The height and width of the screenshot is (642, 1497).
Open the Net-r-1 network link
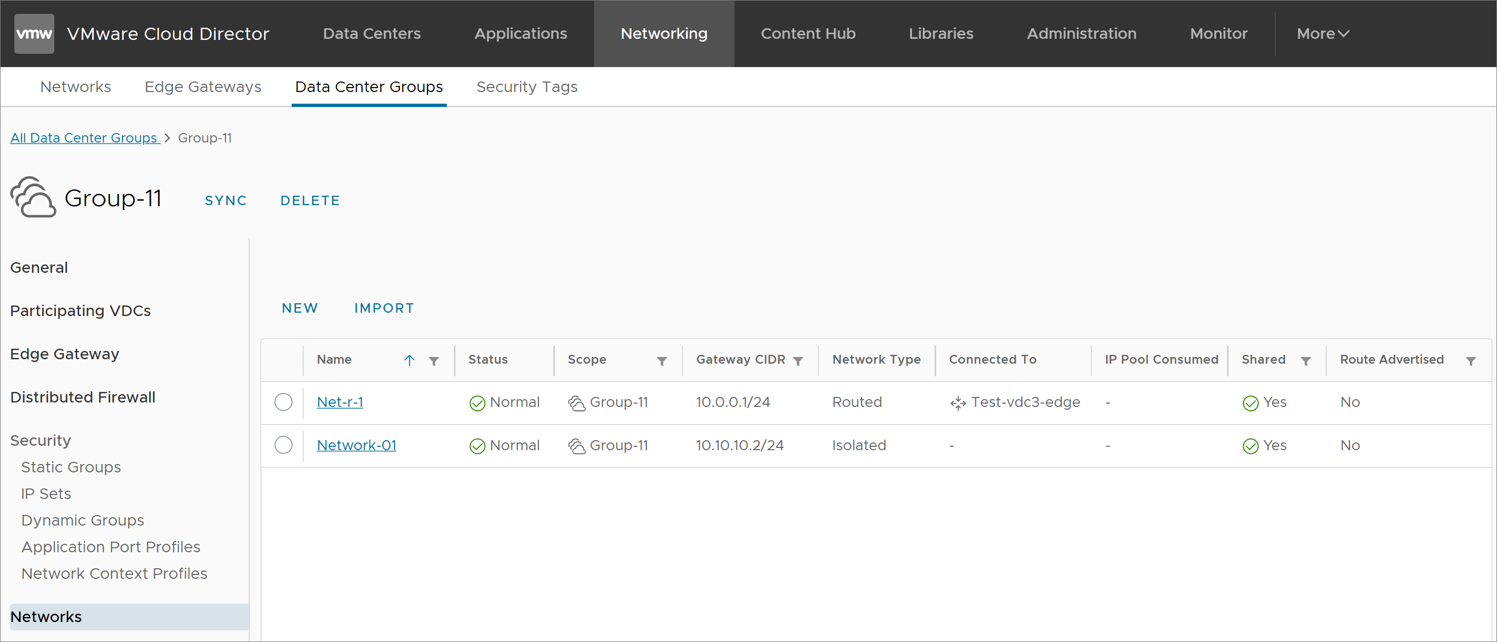point(340,402)
